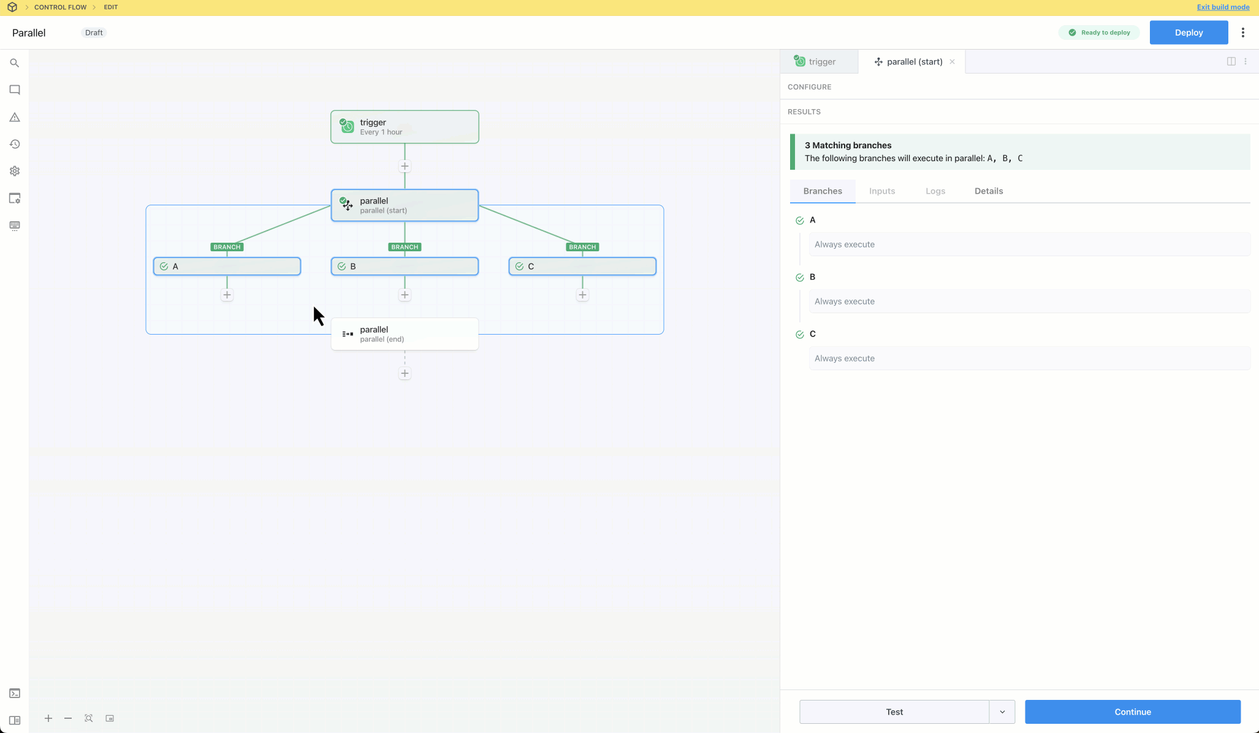Click the Always execute field under A
The width and height of the screenshot is (1259, 733).
coord(1029,245)
